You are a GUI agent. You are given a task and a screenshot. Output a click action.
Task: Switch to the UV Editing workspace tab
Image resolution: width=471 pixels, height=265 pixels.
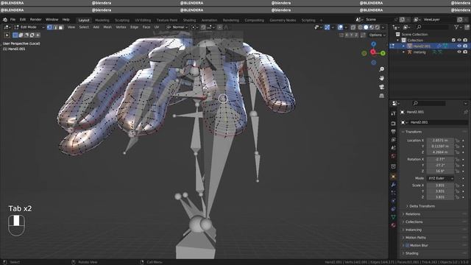[143, 20]
